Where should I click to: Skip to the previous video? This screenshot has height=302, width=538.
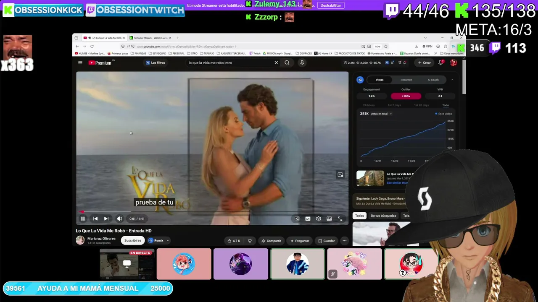click(95, 219)
